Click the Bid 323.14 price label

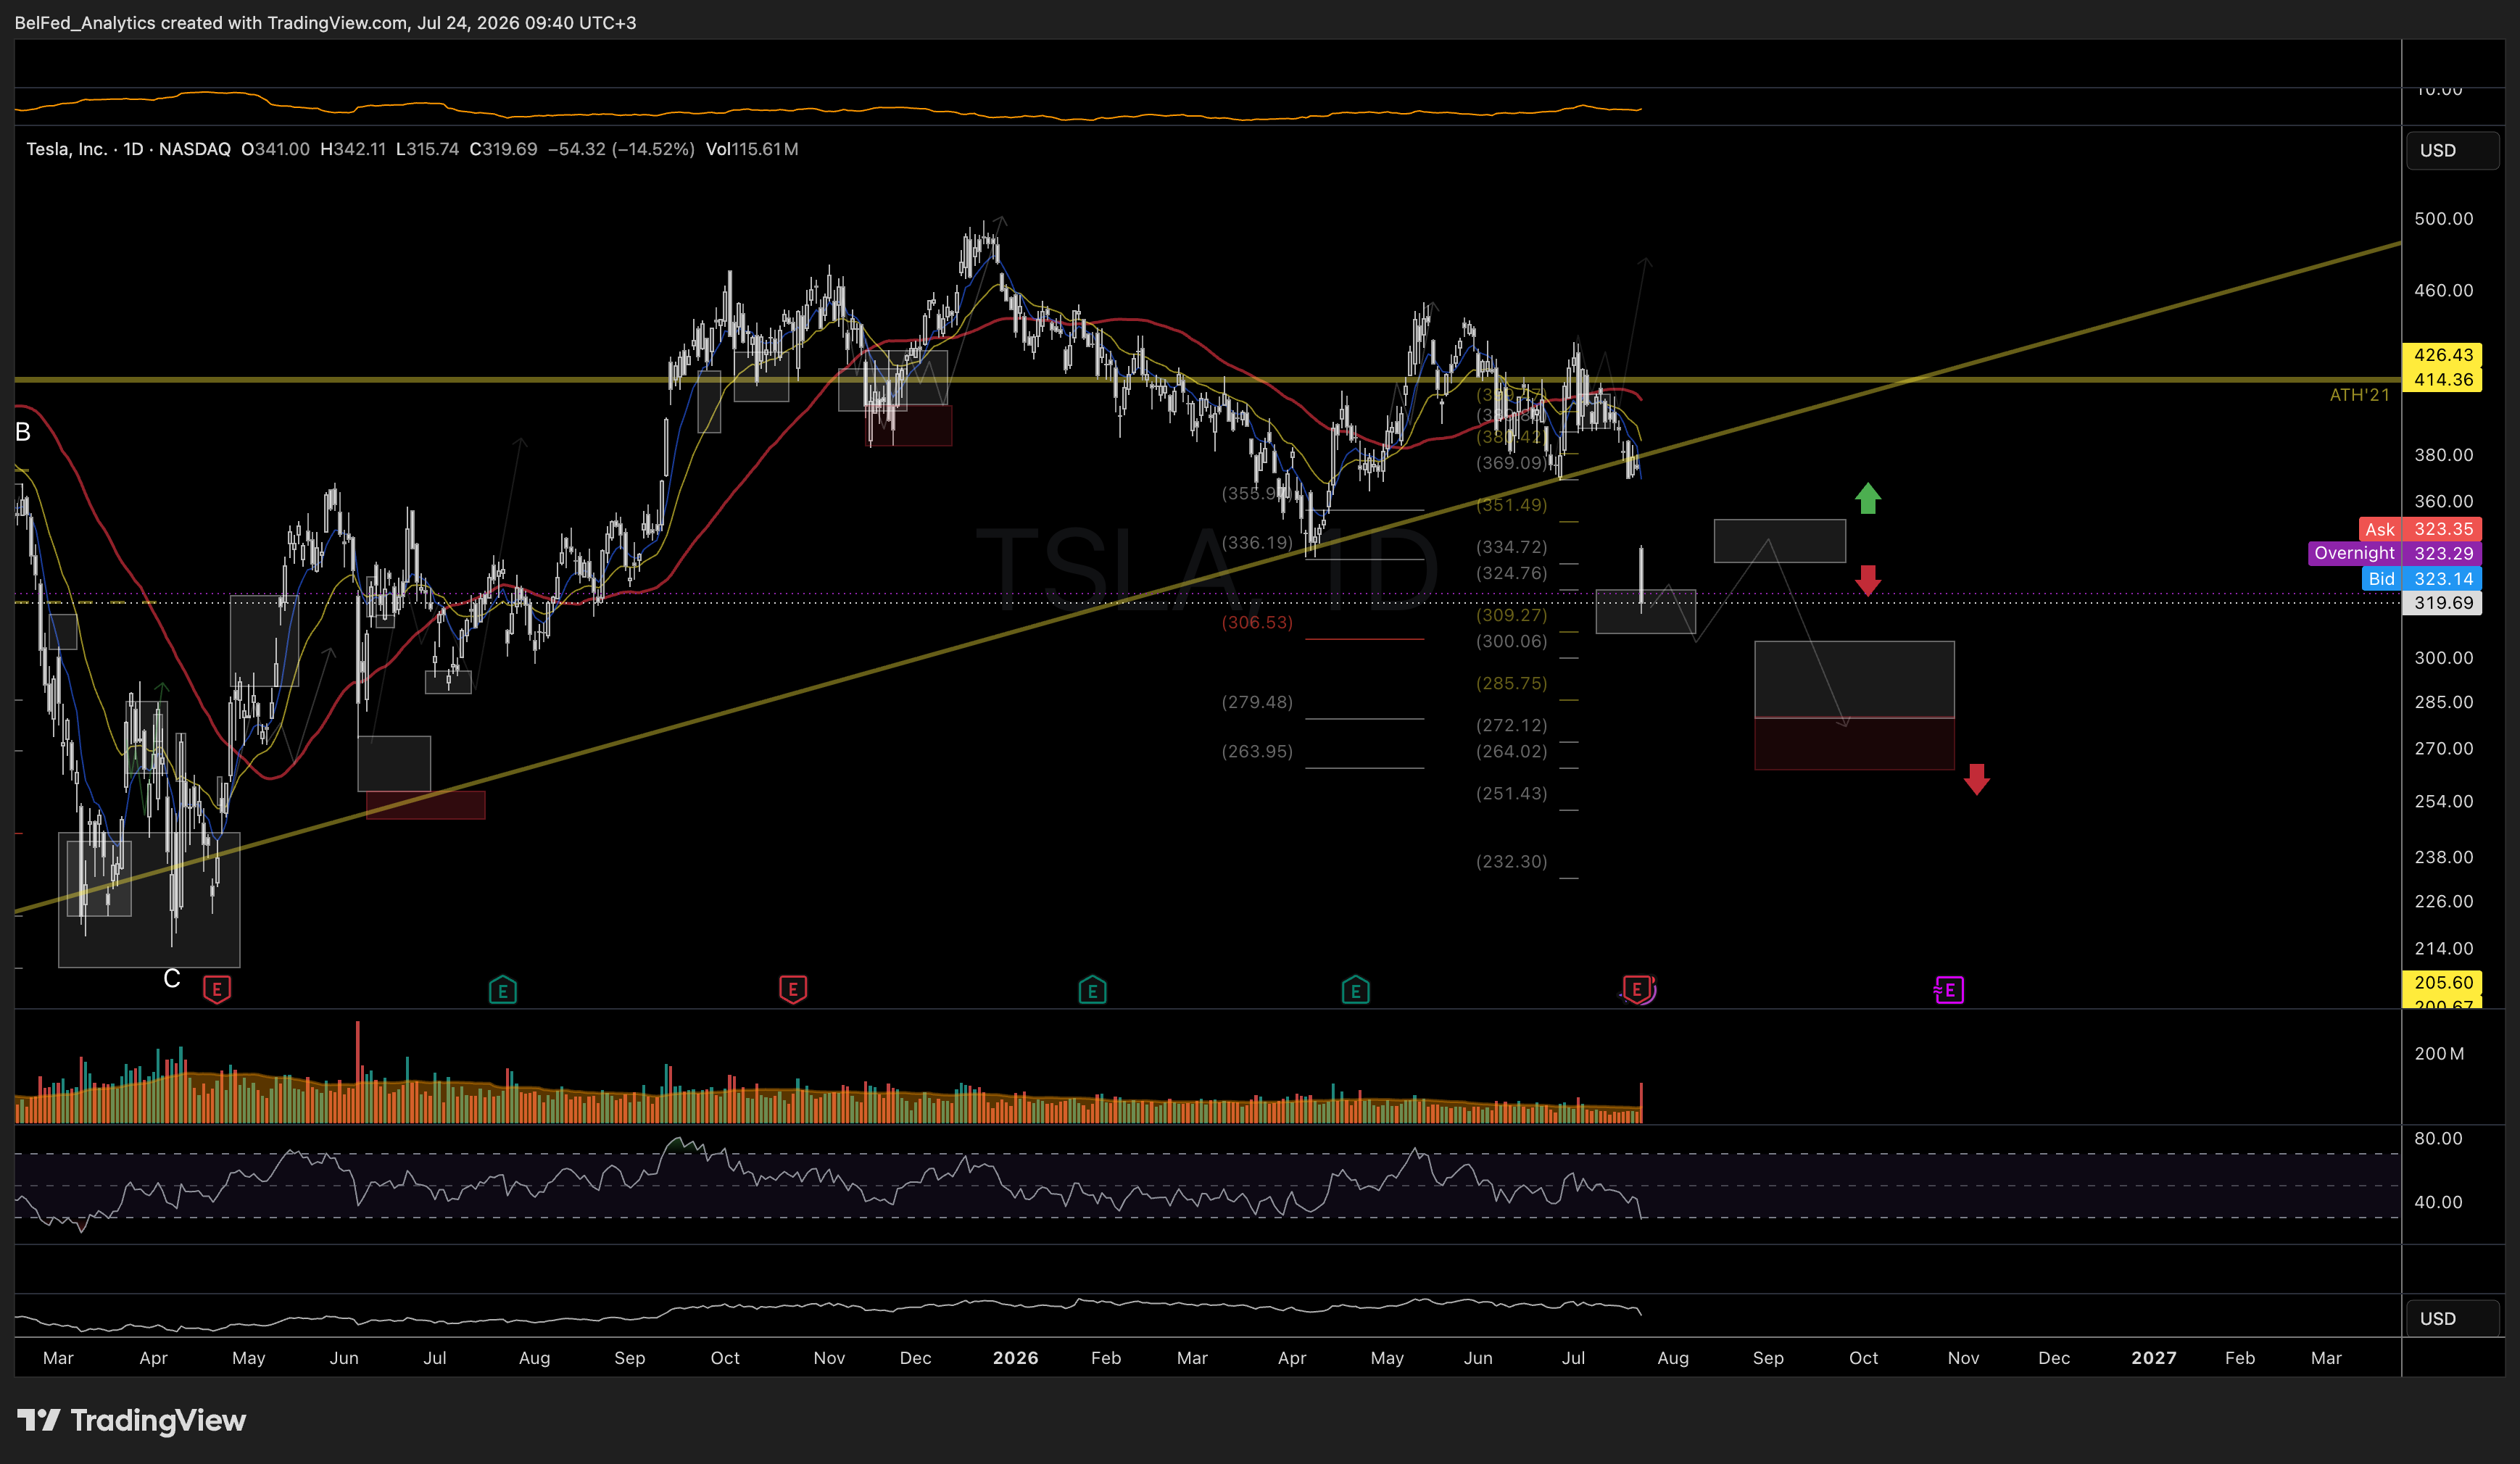pyautogui.click(x=2422, y=578)
